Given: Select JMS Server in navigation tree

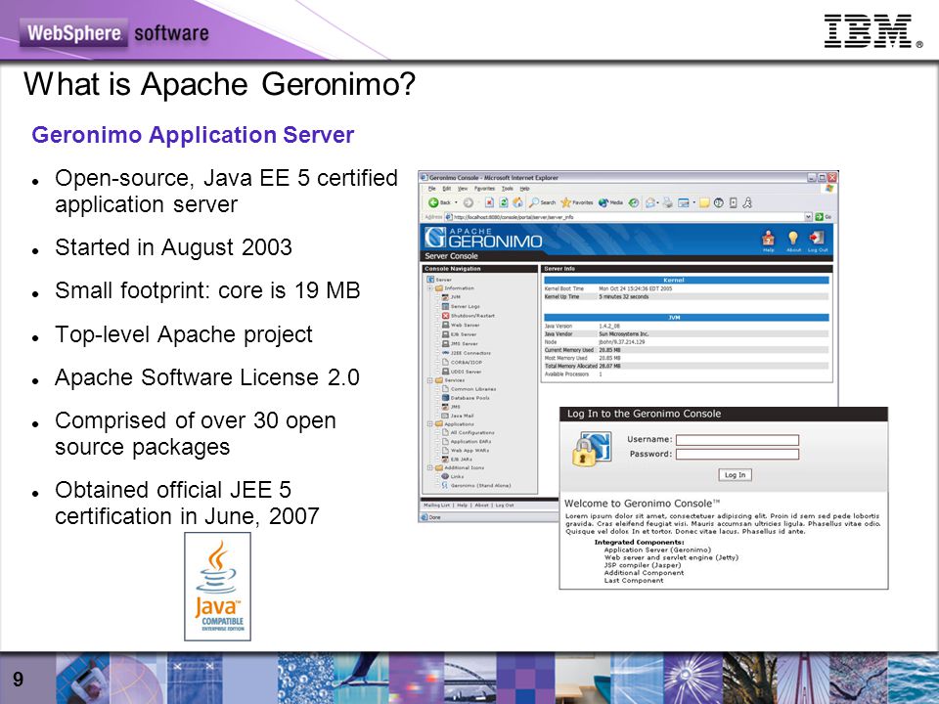Looking at the screenshot, I should click(460, 343).
